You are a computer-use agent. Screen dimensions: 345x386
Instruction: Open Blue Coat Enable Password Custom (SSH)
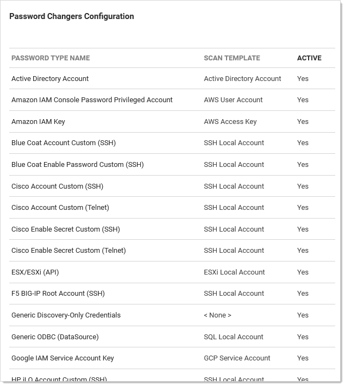point(78,165)
